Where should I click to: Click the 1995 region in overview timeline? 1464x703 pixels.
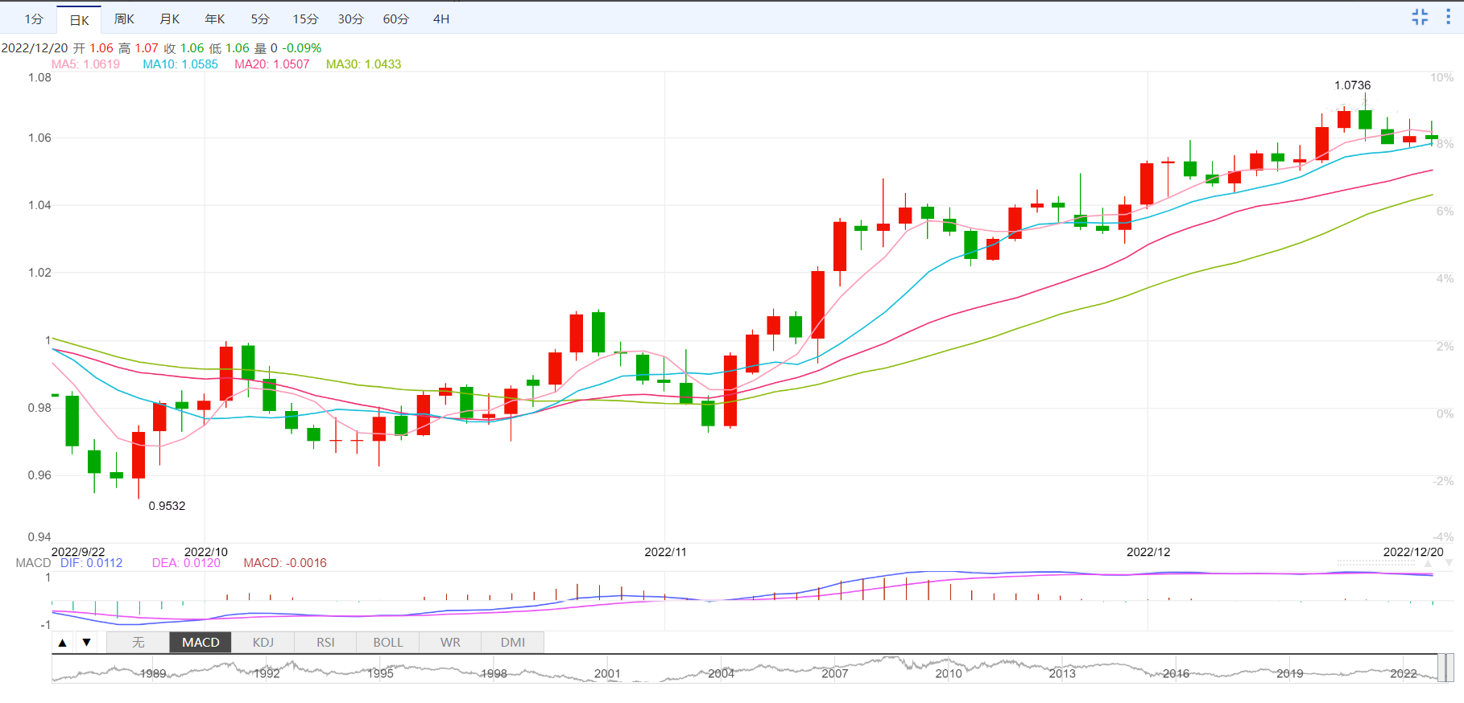click(380, 674)
